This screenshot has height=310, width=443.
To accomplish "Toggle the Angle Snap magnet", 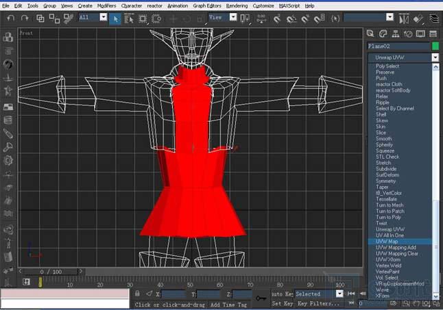I will 291,19.
